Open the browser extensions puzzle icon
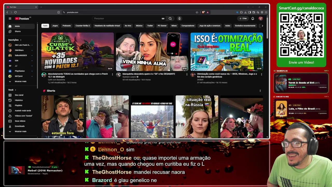Viewport: 332px width, 187px height. [x=241, y=12]
